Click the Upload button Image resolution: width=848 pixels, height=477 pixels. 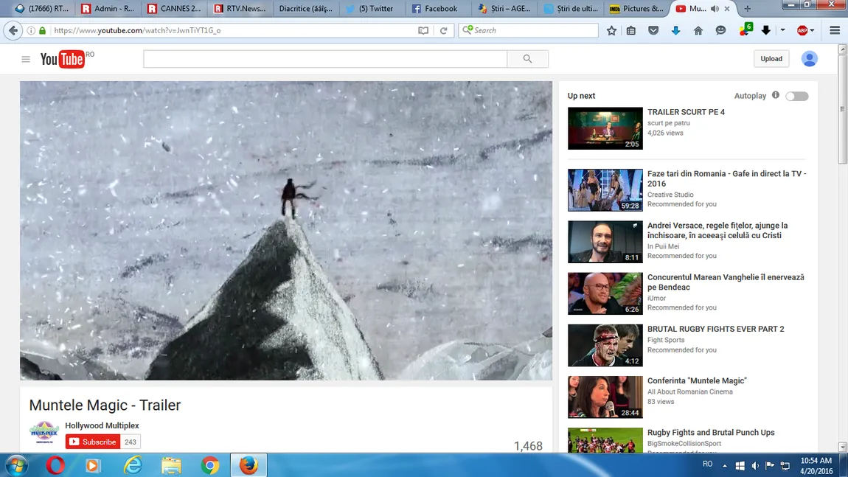pos(771,58)
